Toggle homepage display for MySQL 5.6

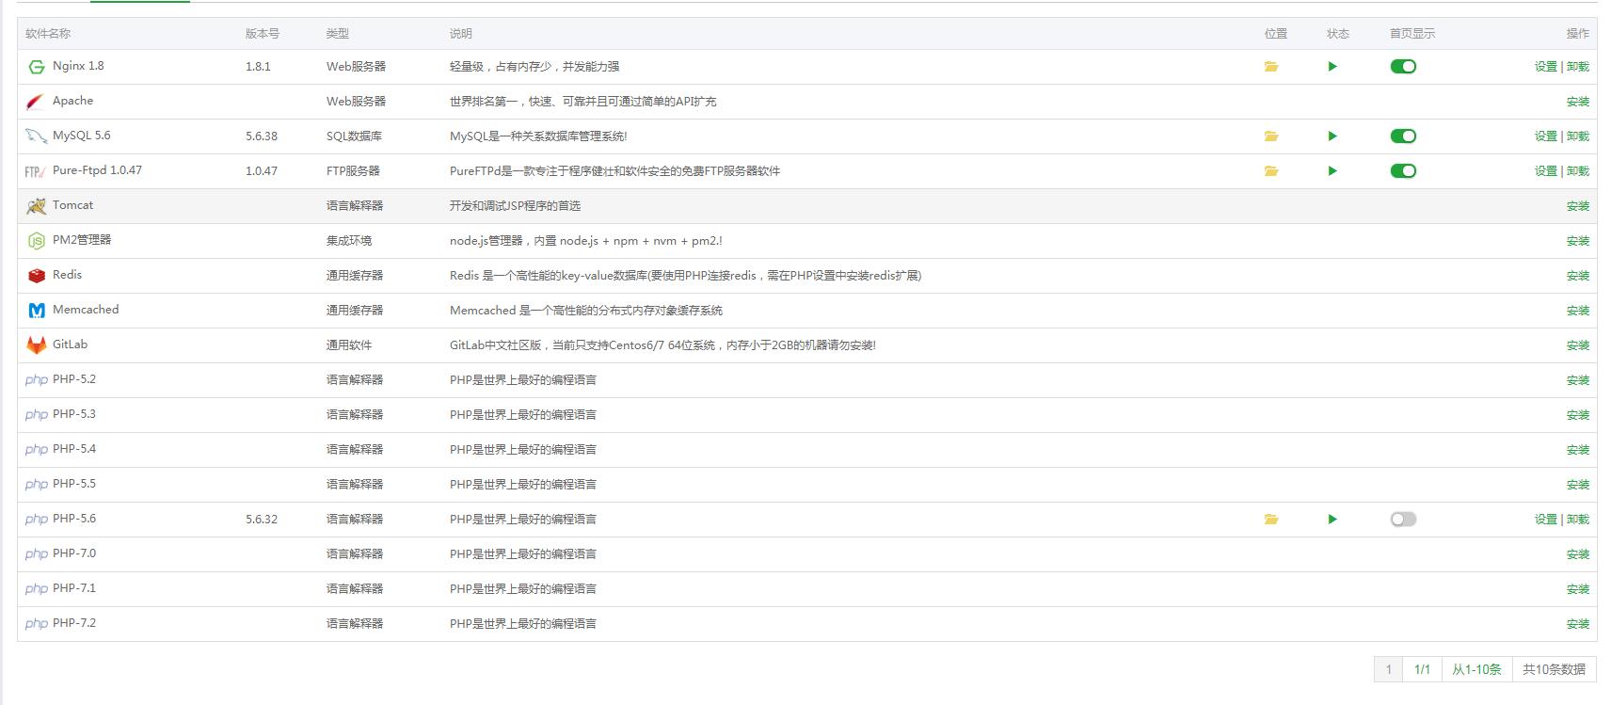1403,136
